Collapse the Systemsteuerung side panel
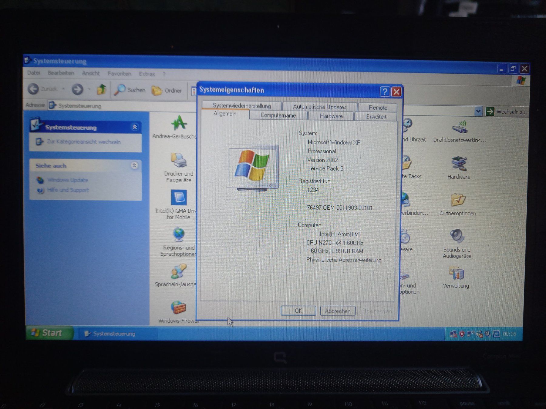The width and height of the screenshot is (546, 409). click(135, 127)
